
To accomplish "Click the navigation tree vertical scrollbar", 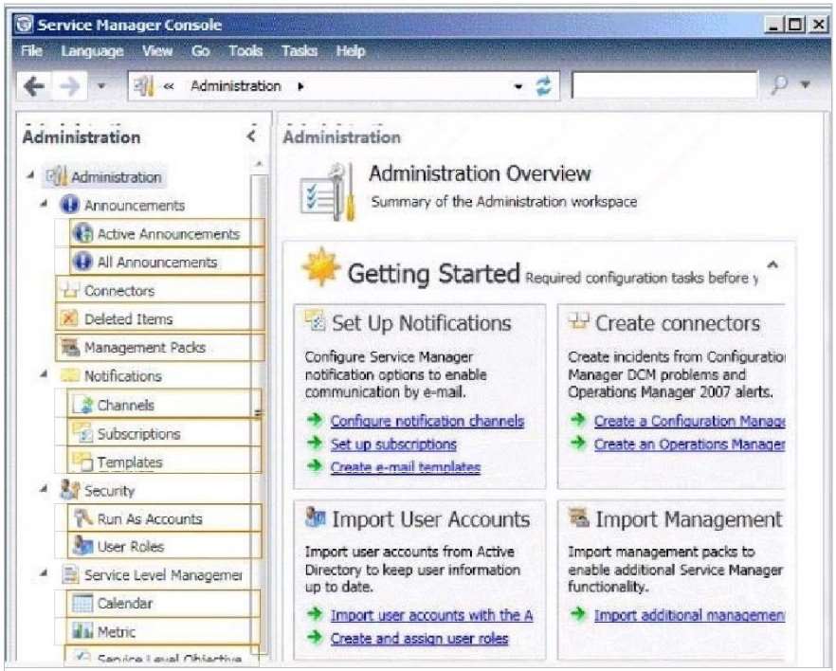I will [x=260, y=413].
